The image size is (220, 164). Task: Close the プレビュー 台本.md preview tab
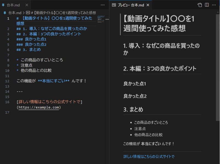click(x=148, y=5)
